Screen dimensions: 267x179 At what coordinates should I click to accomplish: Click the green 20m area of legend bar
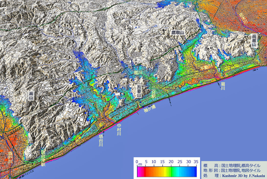pyautogui.click(x=171, y=170)
